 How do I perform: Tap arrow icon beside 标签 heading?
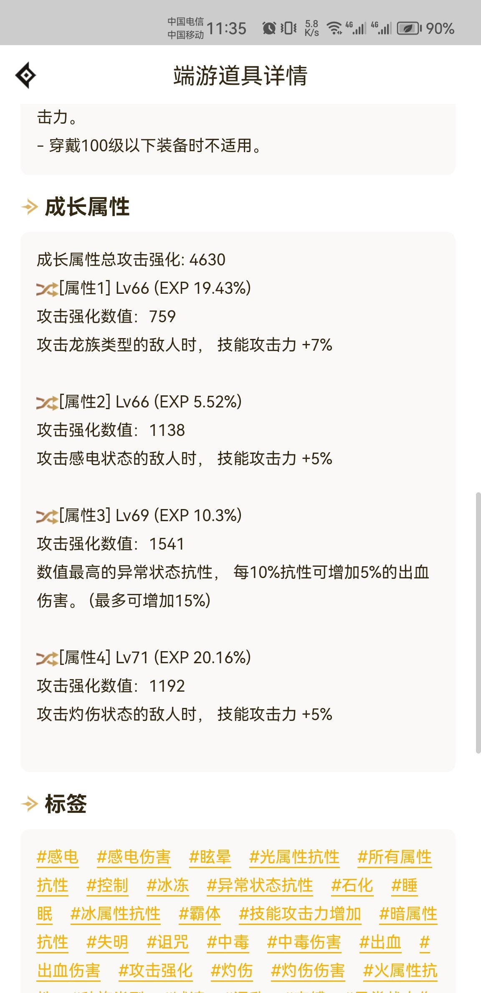[30, 804]
